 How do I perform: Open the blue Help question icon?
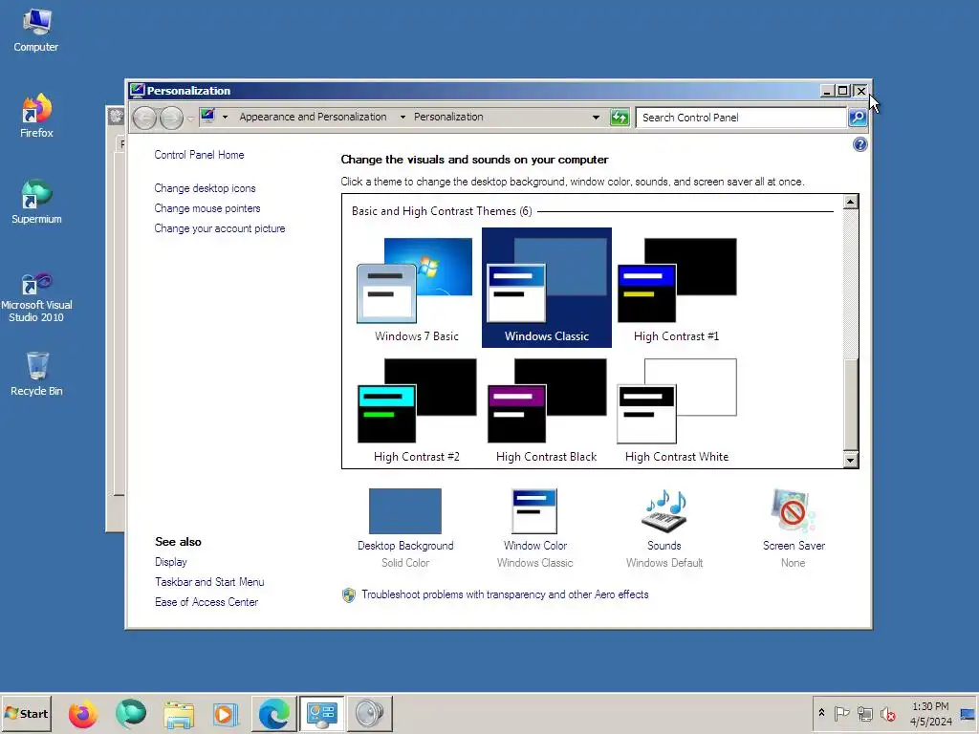point(859,145)
